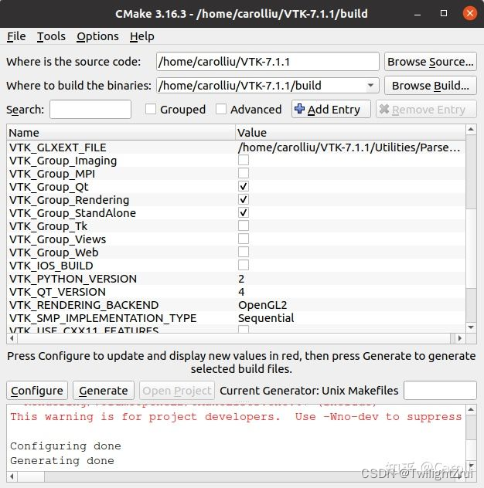Screen dimensions: 484x488
Task: Open the Options menu
Action: pyautogui.click(x=97, y=36)
